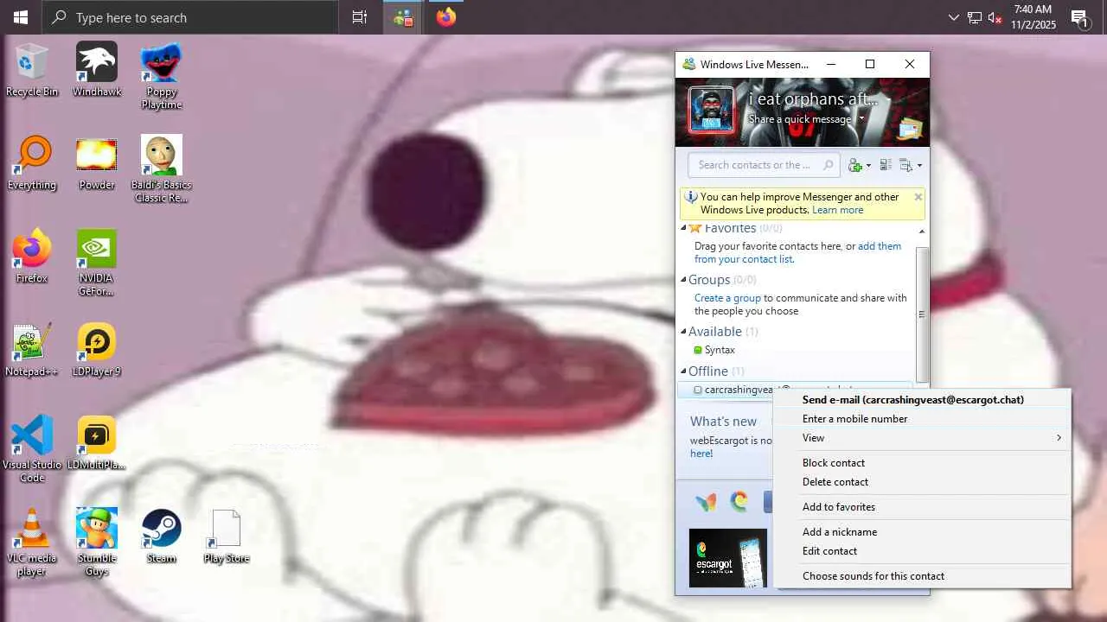
Task: Open Task View on the taskbar
Action: (x=360, y=17)
